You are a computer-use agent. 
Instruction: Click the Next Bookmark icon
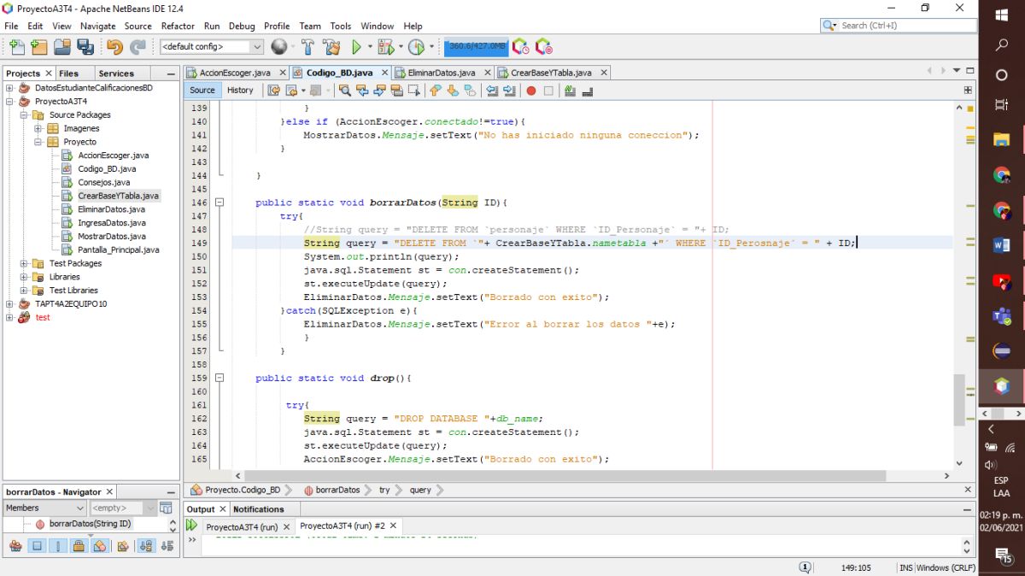[453, 90]
